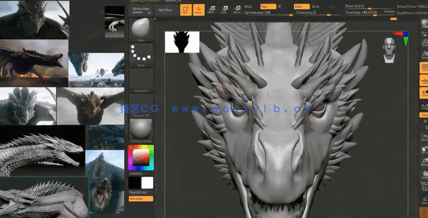Select the black secondary color swatch
Image resolution: width=428 pixels, height=218 pixels.
134,183
